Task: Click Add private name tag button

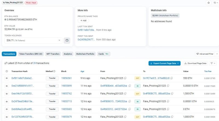Action: coord(83,21)
